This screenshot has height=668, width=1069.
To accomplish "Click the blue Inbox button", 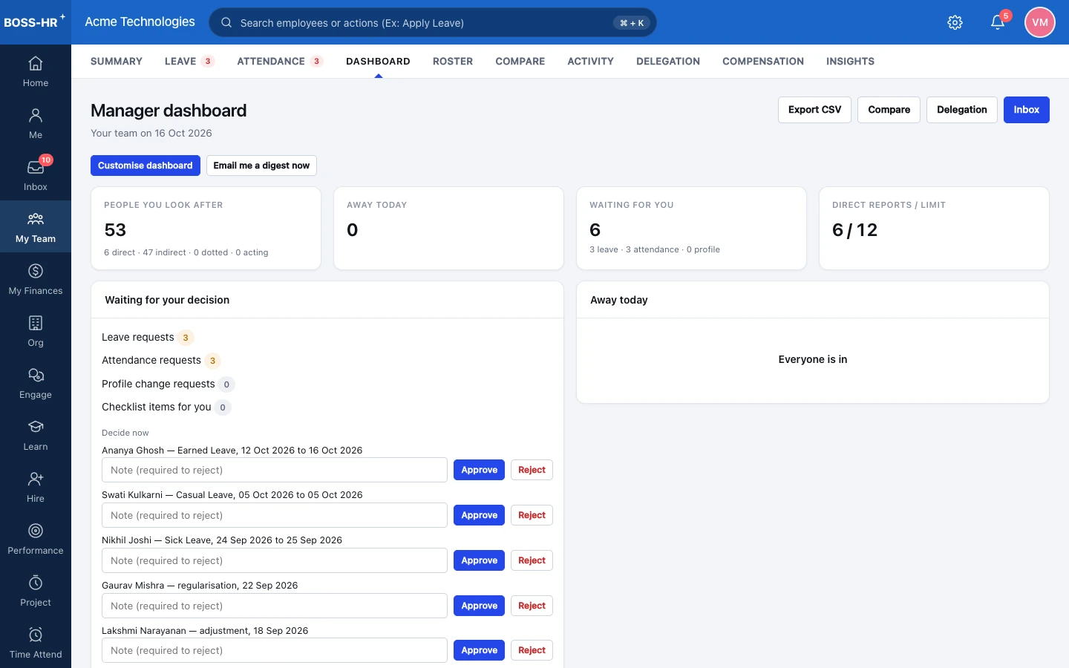I will [x=1027, y=110].
